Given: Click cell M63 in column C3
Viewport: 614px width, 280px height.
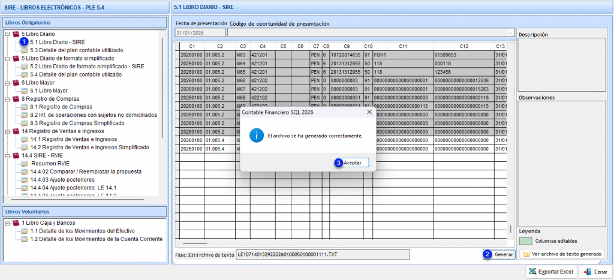Looking at the screenshot, I should 243,55.
